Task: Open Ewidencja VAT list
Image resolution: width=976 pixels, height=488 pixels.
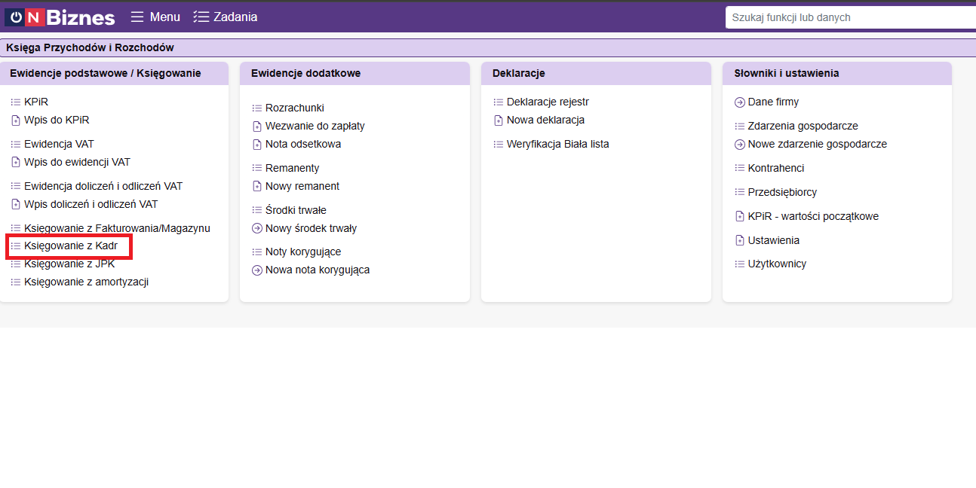Action: coord(59,144)
